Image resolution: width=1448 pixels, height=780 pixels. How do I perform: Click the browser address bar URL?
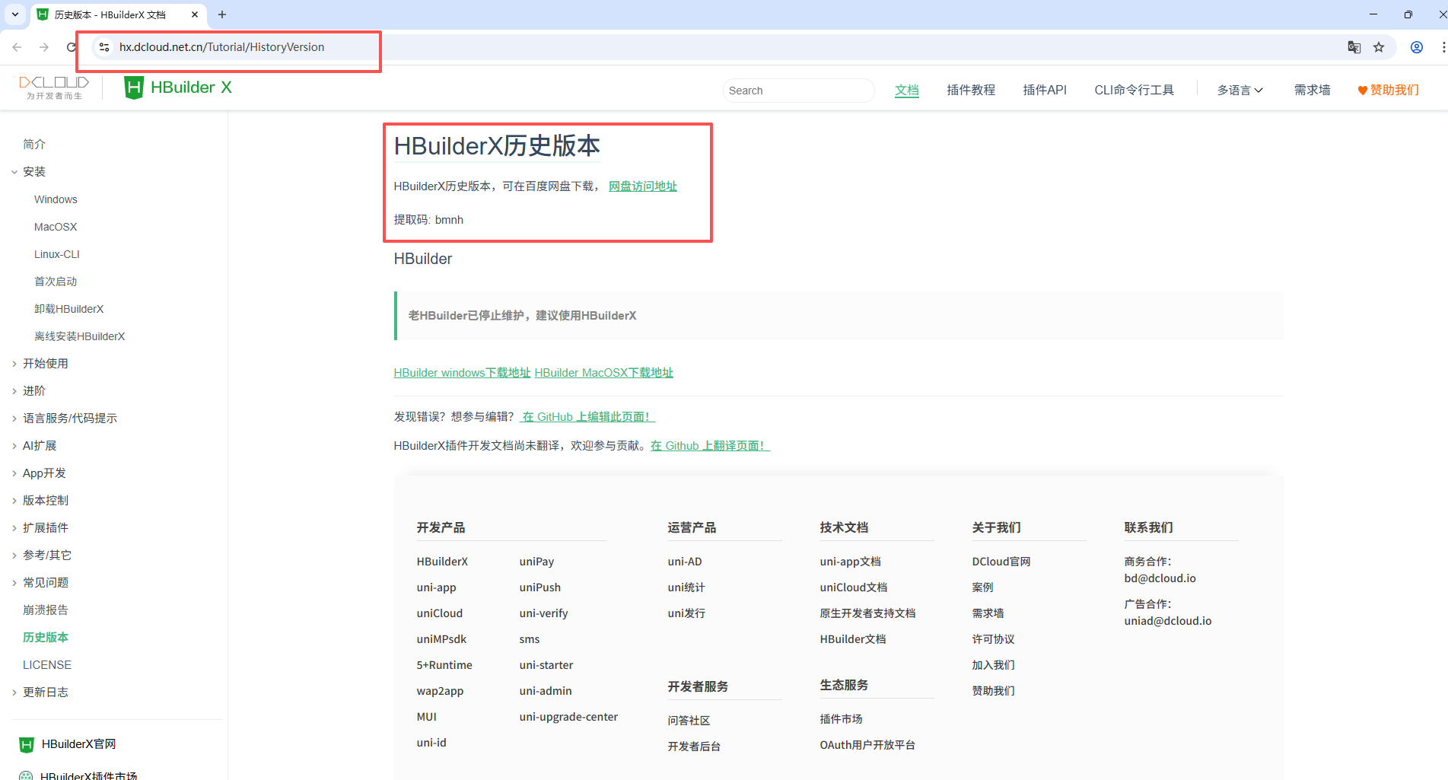click(x=221, y=47)
